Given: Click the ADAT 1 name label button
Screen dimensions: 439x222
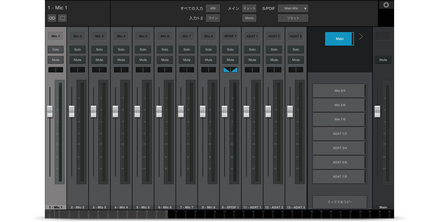Looking at the screenshot, I should click(252, 36).
